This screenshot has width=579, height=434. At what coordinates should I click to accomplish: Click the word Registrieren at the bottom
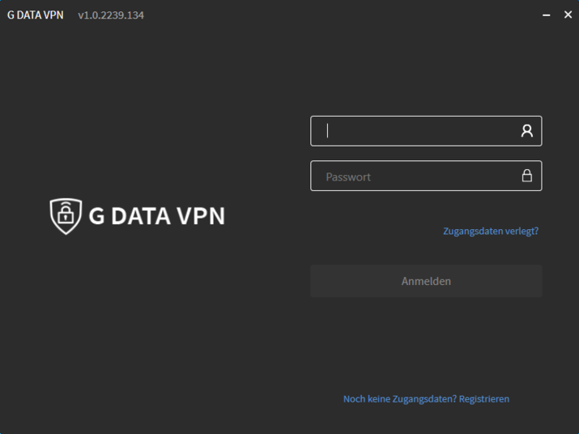click(484, 399)
